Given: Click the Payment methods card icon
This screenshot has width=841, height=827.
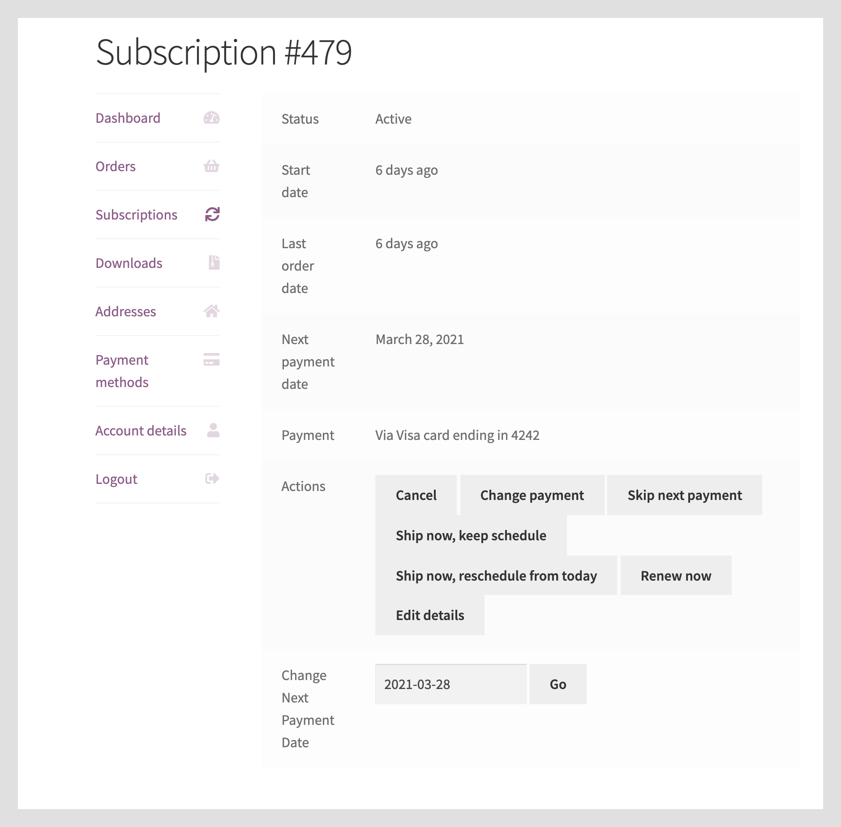Looking at the screenshot, I should tap(211, 360).
